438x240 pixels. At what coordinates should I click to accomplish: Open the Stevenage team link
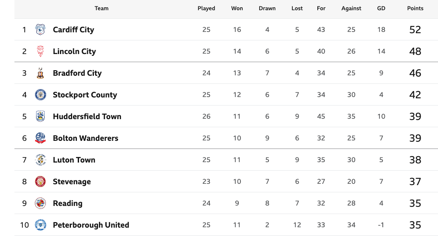pos(72,182)
